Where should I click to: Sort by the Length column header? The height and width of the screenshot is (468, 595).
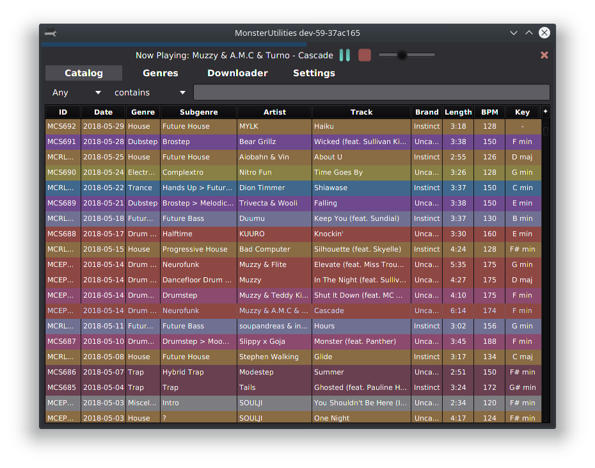click(458, 112)
